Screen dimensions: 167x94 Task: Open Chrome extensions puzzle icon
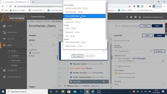(x=150, y=6)
